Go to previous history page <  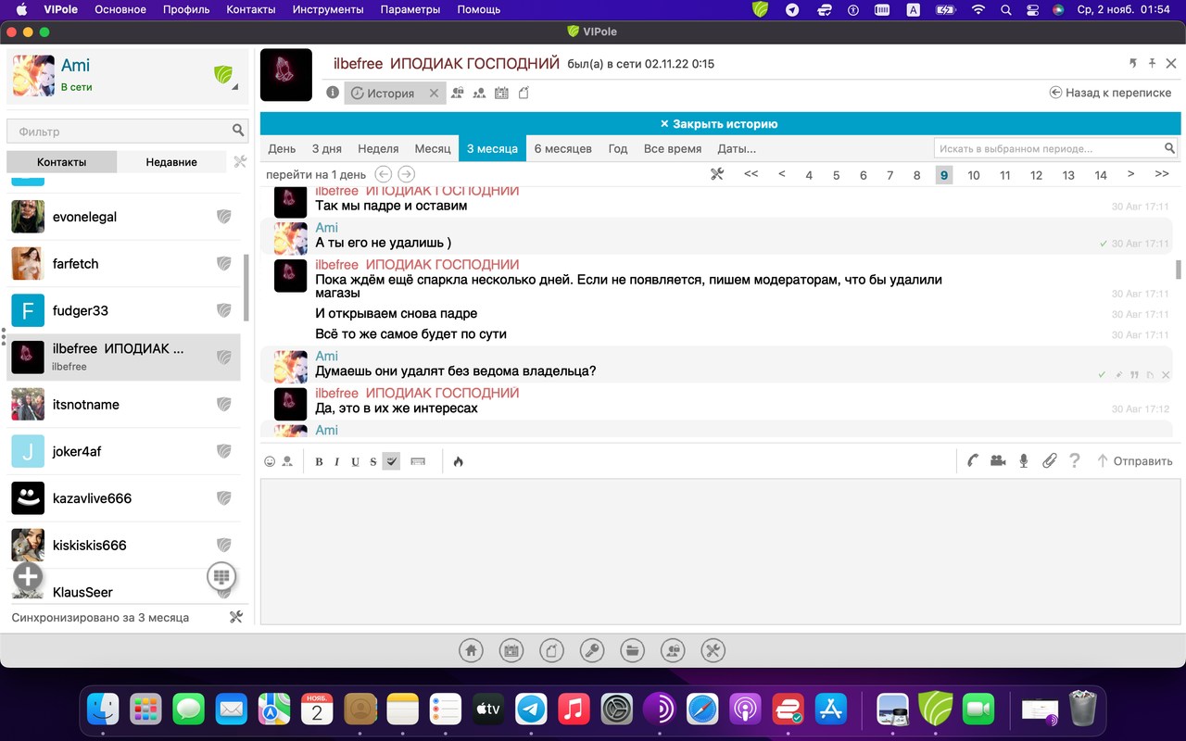(x=782, y=174)
